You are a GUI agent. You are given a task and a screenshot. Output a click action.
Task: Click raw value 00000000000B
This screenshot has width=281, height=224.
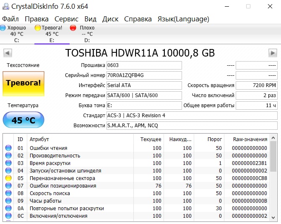pos(250,201)
